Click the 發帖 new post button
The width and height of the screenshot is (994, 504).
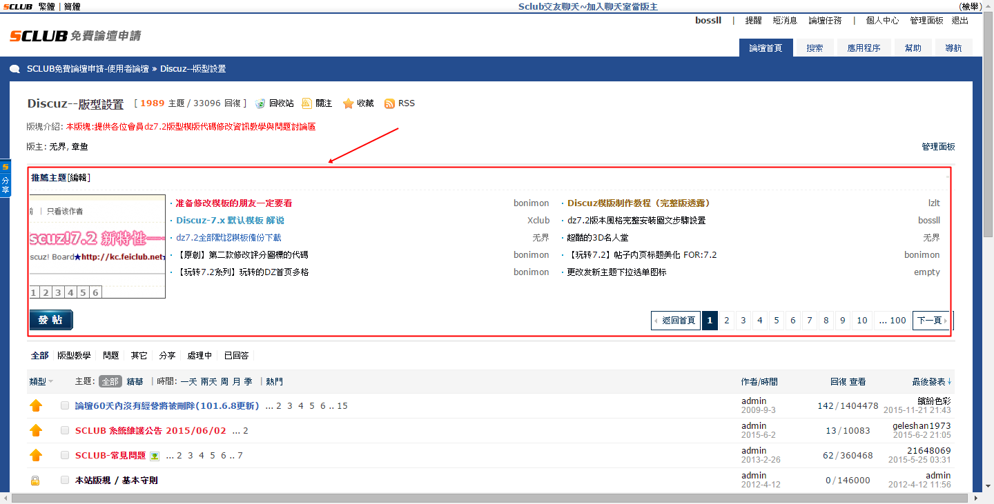tap(51, 320)
